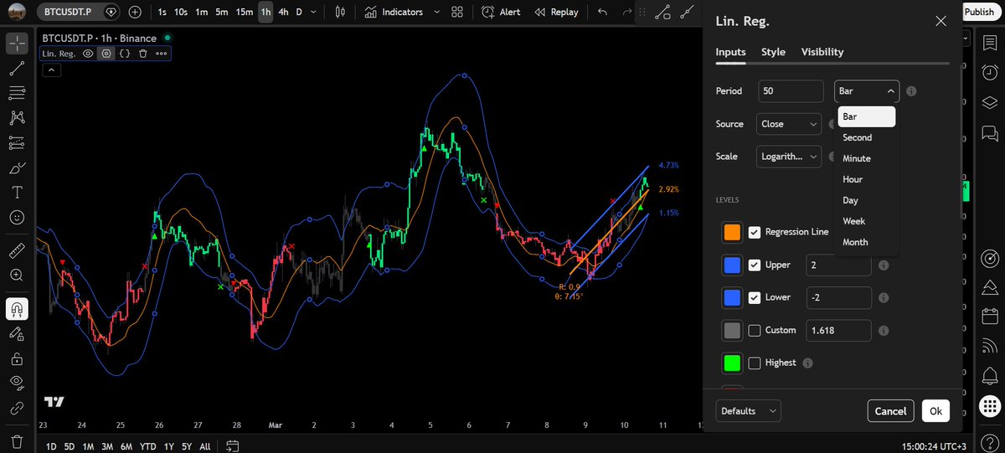
Task: Choose Minute from the period unit list
Action: (x=867, y=158)
